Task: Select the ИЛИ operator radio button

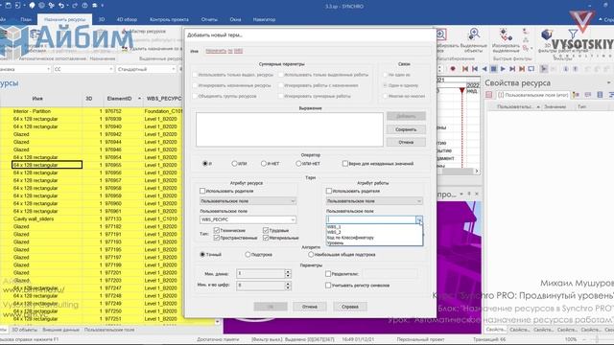Action: 234,164
